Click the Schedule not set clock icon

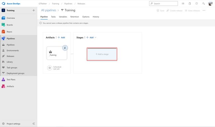tap(50, 68)
